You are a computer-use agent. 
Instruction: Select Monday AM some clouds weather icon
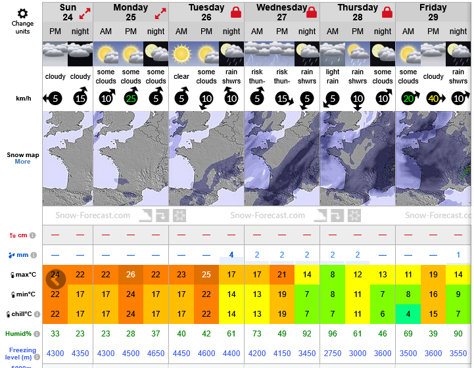106,54
